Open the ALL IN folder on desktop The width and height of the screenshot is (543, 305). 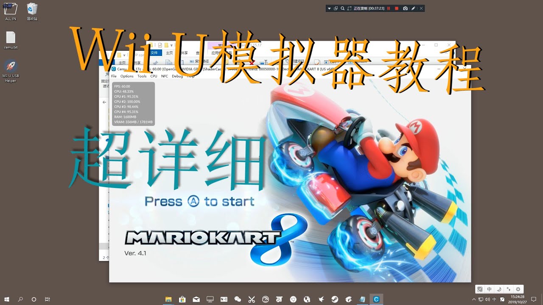coord(11,11)
